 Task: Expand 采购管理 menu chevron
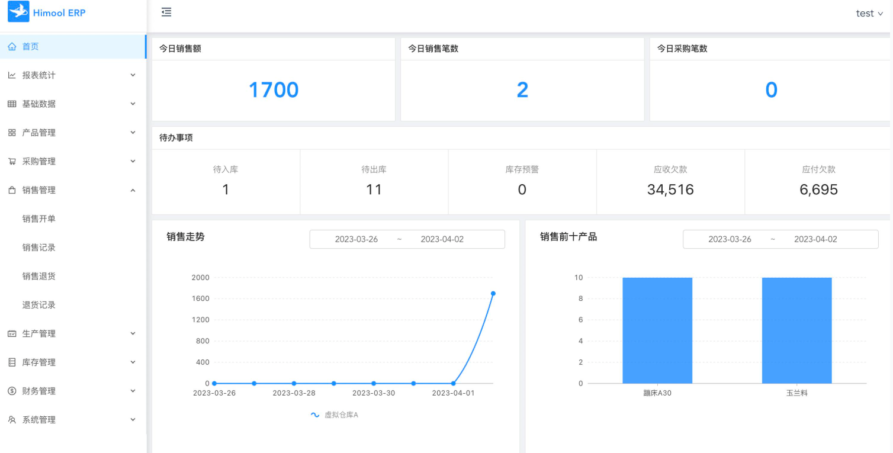click(x=133, y=161)
